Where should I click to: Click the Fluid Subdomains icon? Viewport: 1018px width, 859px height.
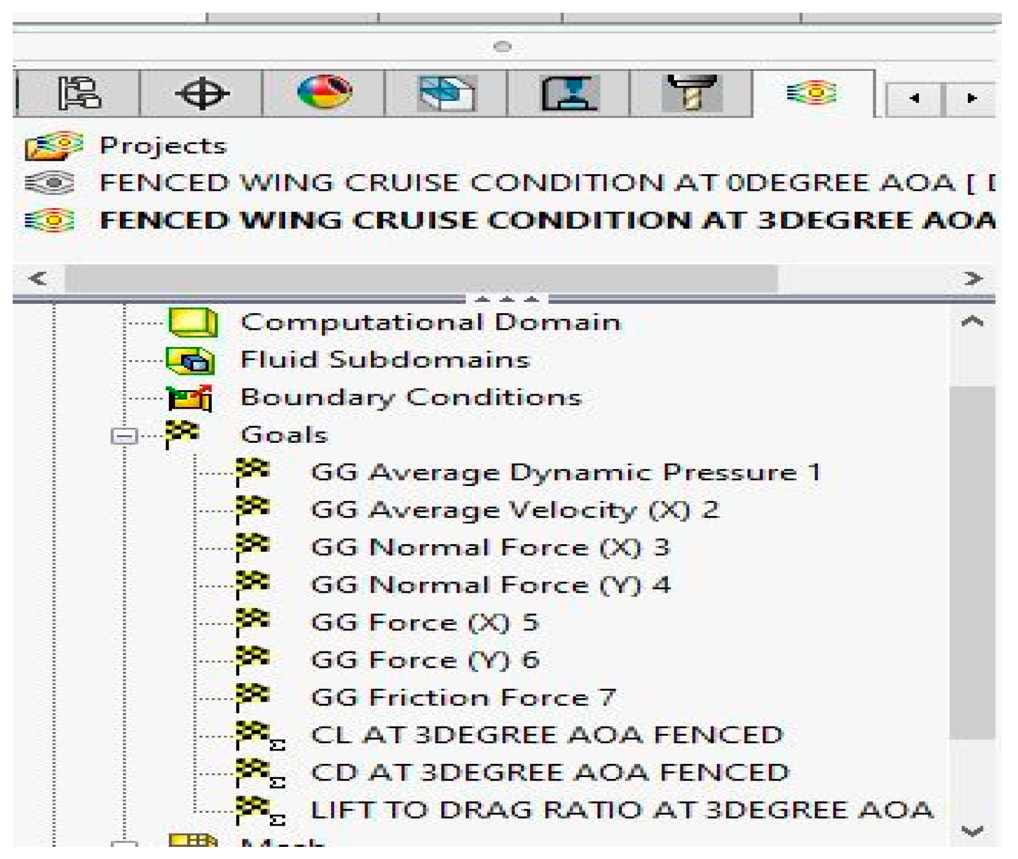190,360
